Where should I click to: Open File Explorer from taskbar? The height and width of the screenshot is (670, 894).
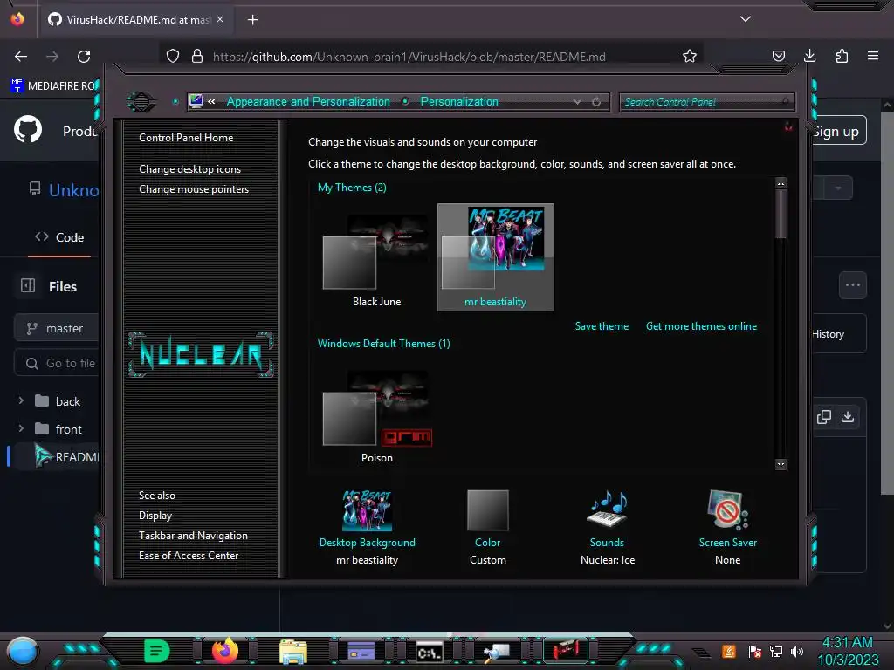point(293,651)
